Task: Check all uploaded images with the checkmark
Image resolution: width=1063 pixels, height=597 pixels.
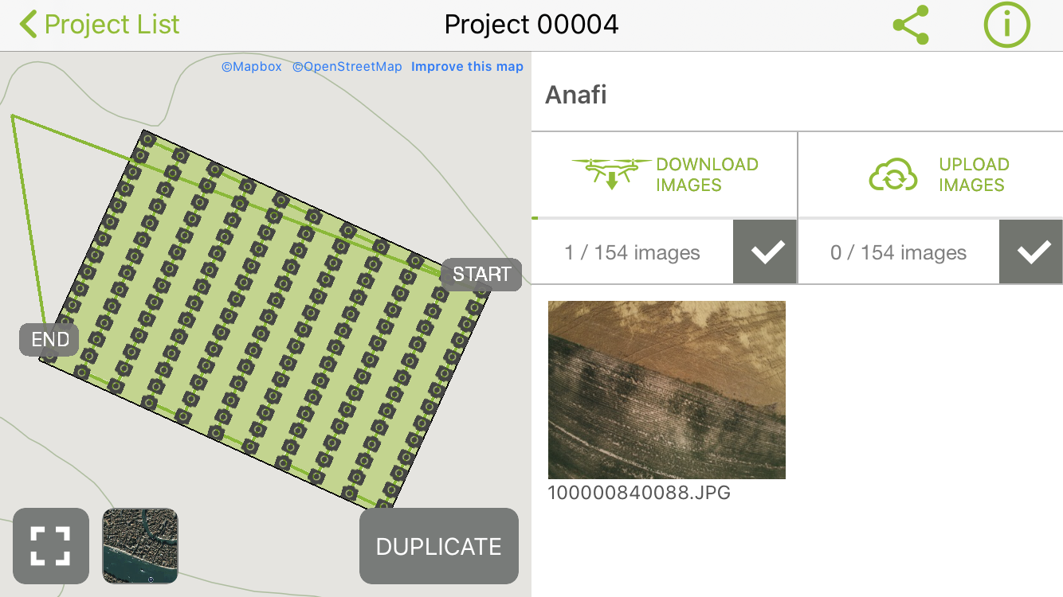Action: coord(1030,252)
